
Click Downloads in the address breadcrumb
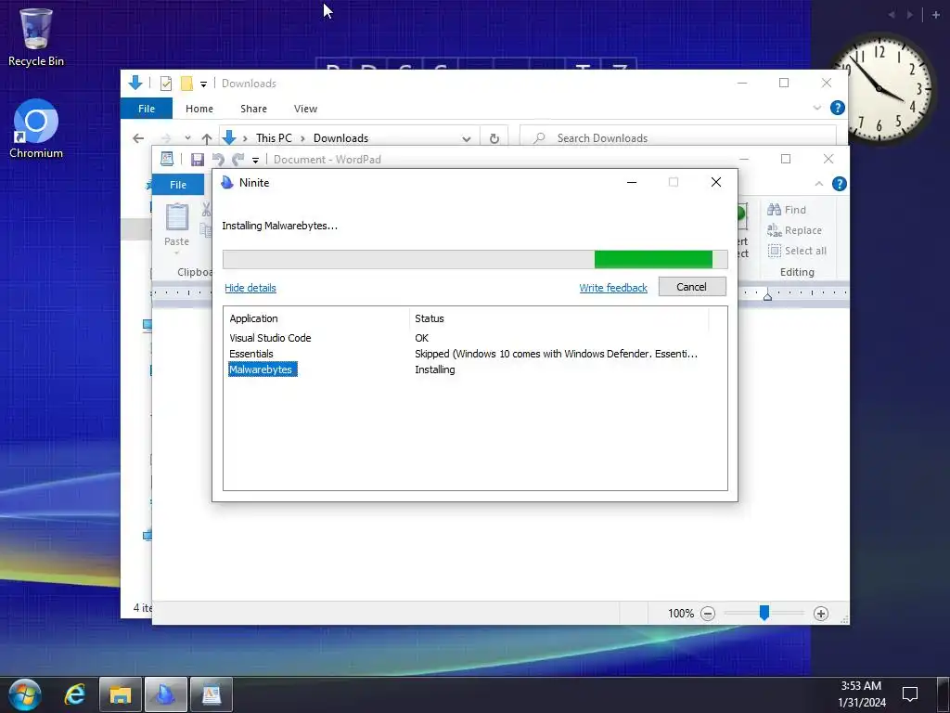[x=340, y=138]
